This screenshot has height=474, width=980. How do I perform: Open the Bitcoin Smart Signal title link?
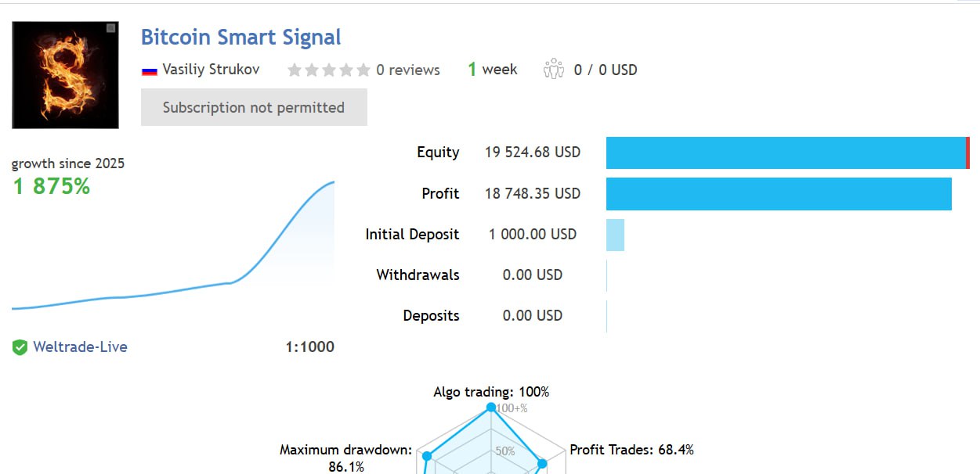(240, 38)
